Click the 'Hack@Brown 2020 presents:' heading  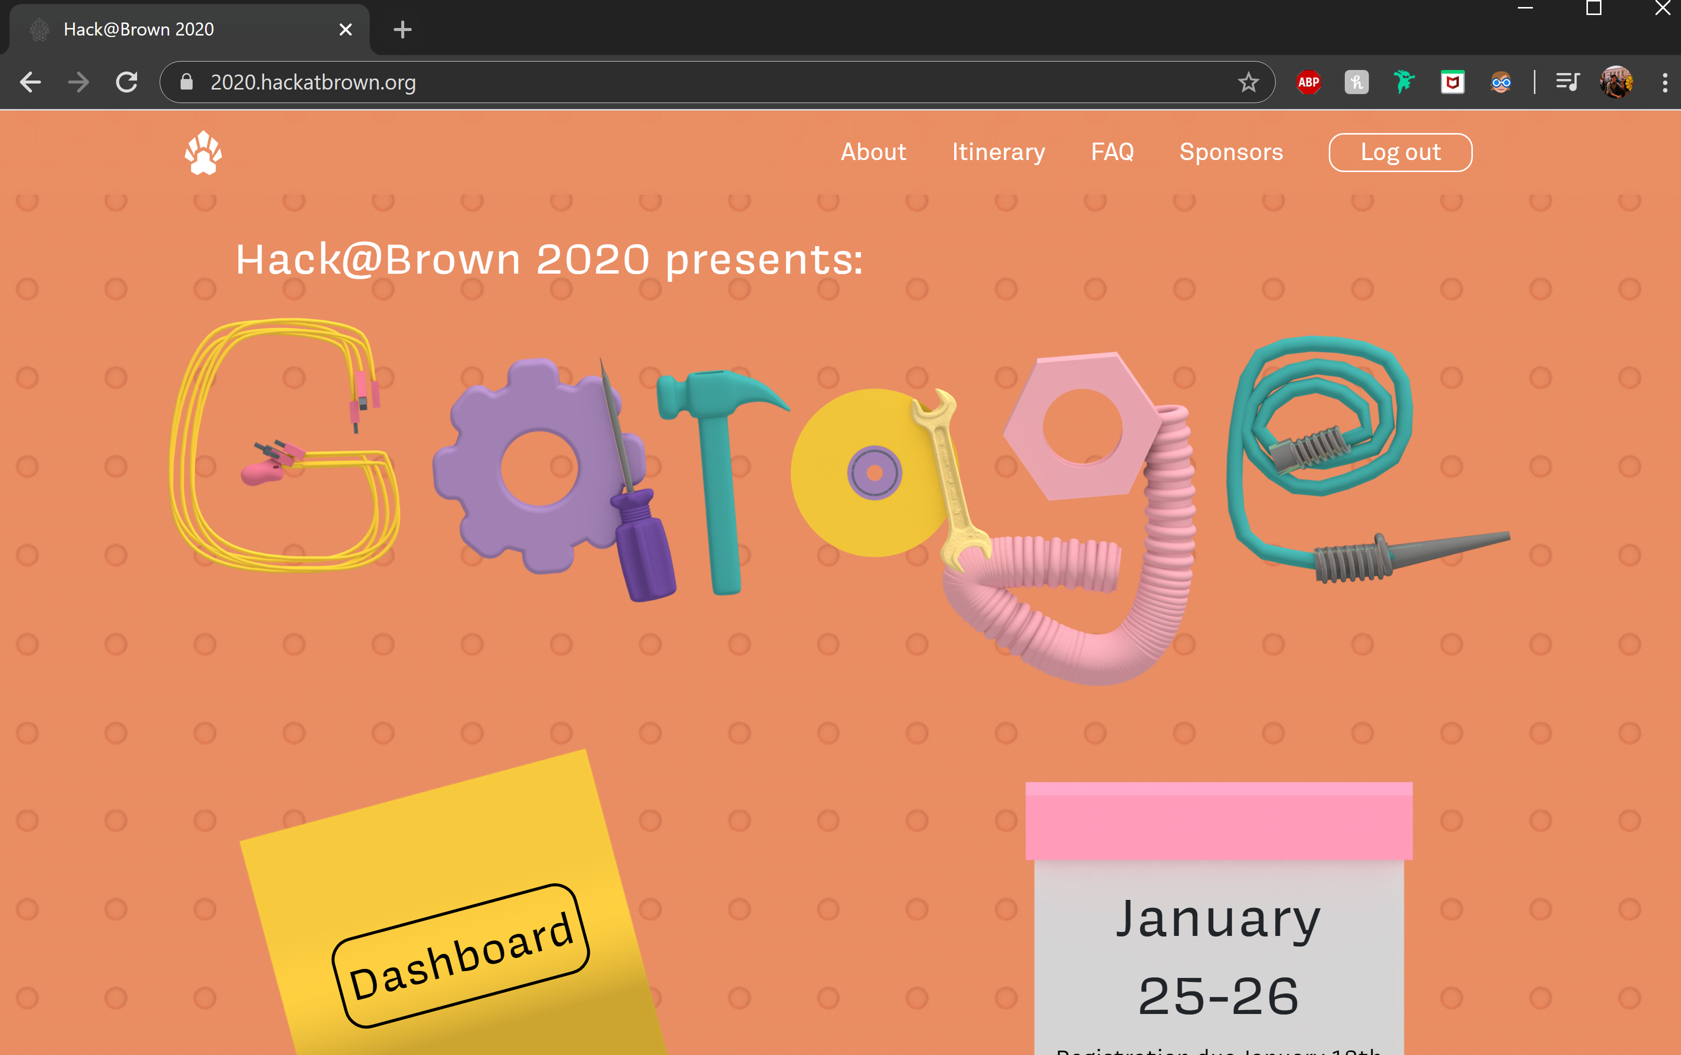click(549, 260)
